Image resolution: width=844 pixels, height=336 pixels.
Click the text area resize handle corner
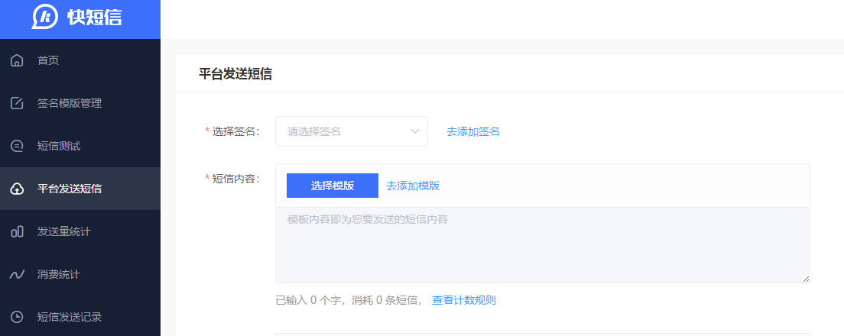tap(806, 279)
